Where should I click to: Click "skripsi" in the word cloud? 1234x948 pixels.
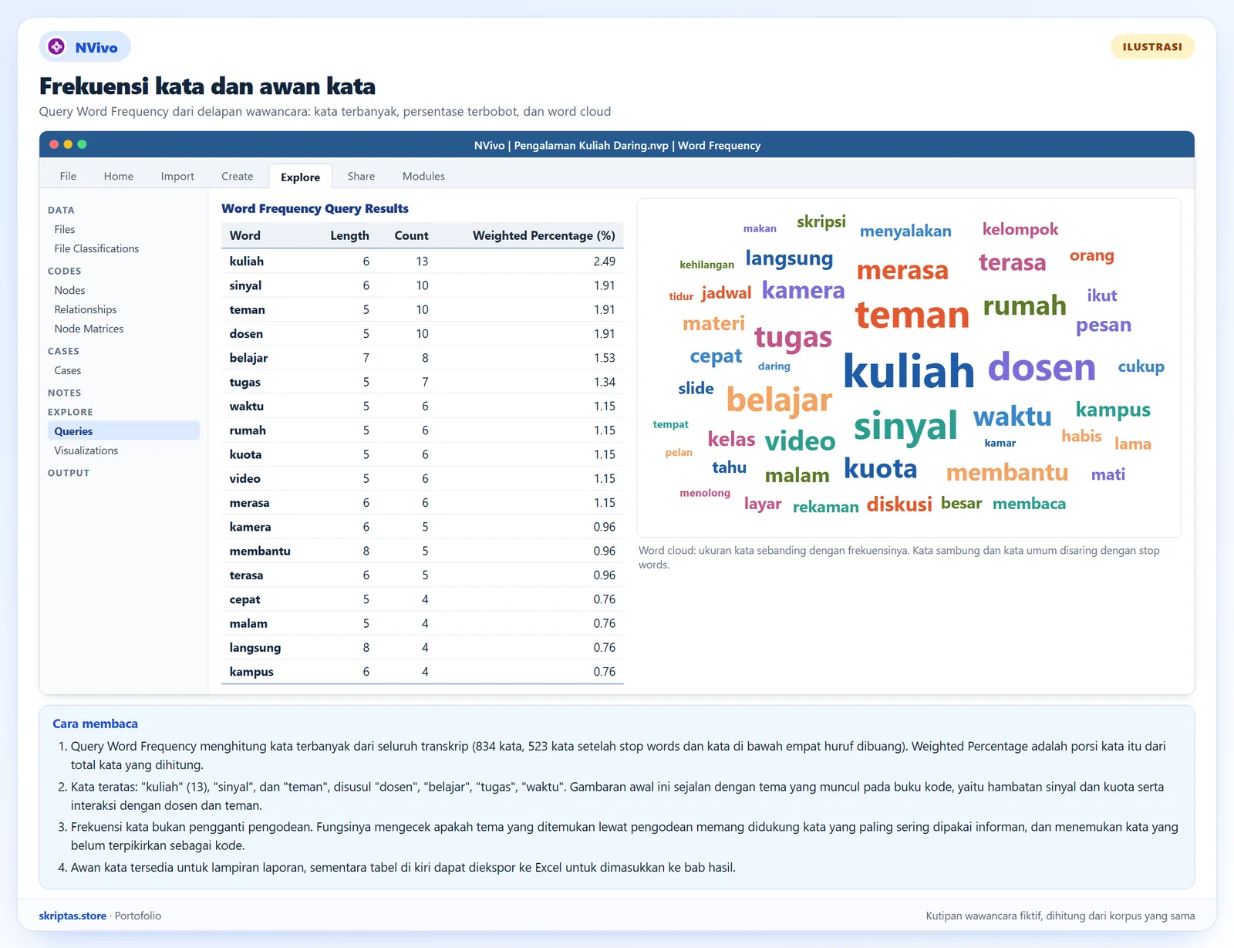[821, 222]
